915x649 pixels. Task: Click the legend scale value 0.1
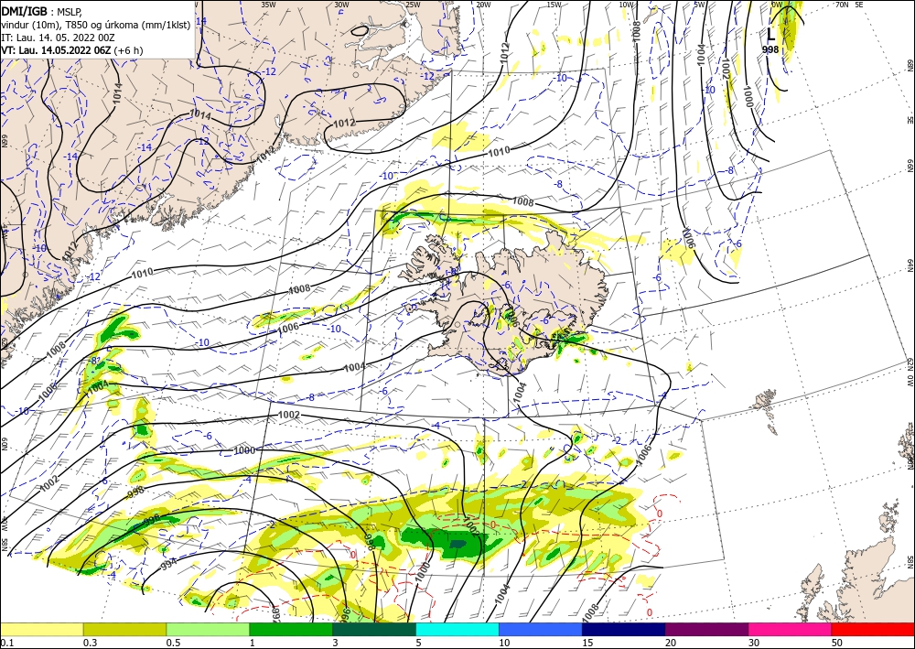6,643
